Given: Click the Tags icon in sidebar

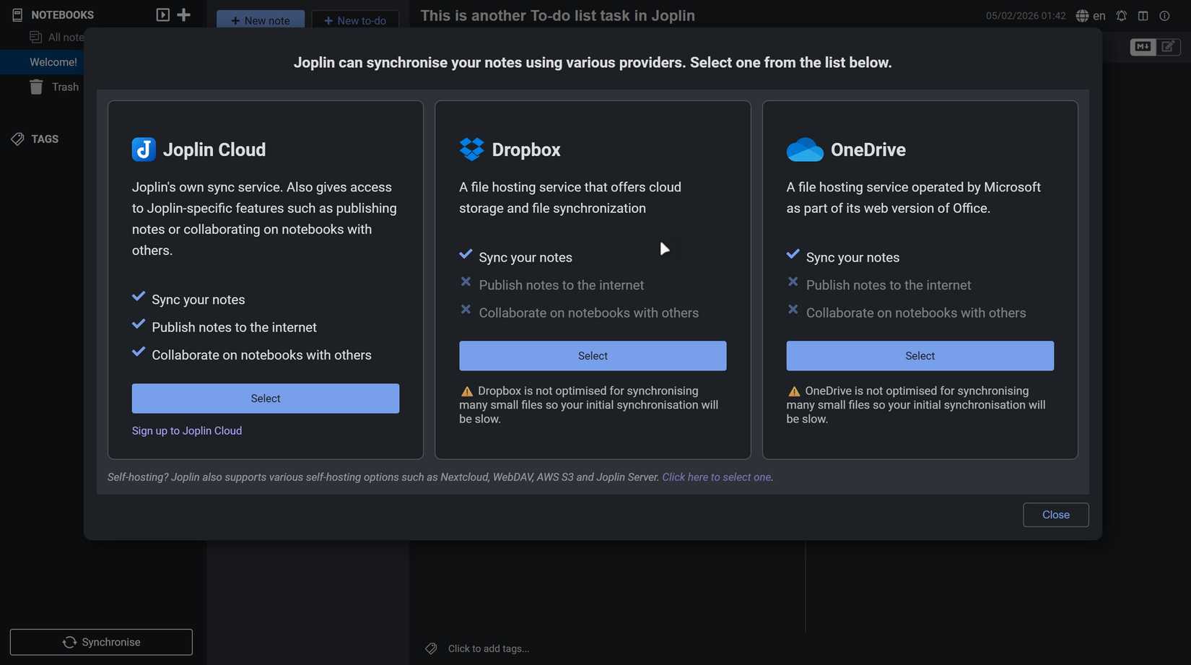Looking at the screenshot, I should [x=17, y=139].
